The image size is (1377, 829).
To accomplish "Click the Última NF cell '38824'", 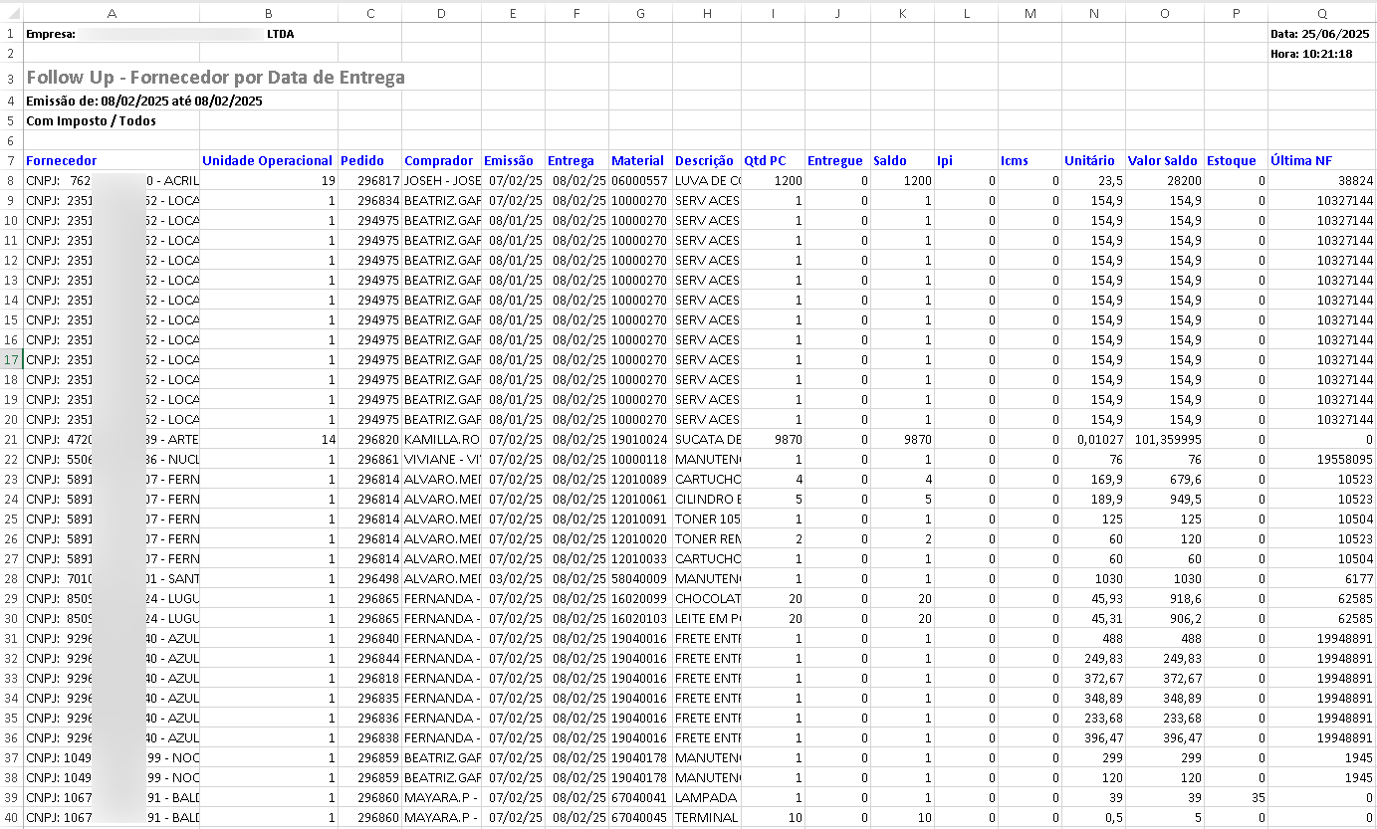I will coord(1321,180).
